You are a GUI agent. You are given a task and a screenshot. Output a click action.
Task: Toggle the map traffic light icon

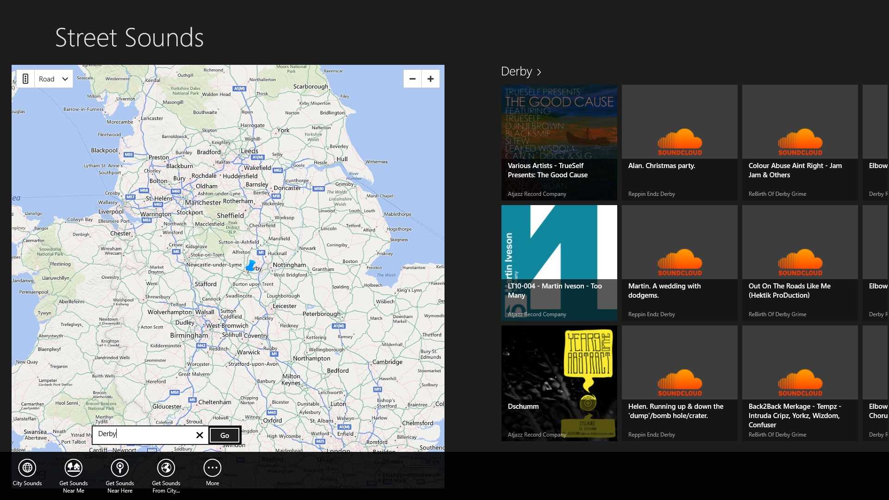(x=25, y=79)
